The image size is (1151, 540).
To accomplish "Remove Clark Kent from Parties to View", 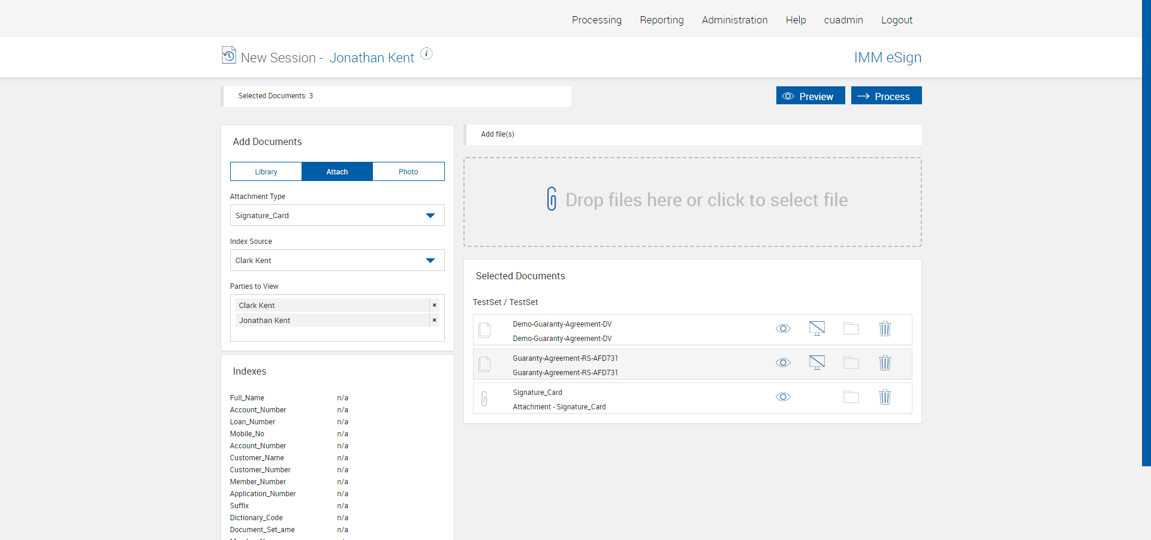I will 434,305.
